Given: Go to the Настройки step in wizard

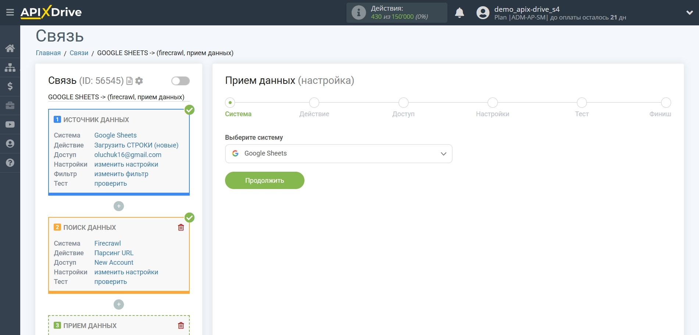Looking at the screenshot, I should (x=492, y=103).
